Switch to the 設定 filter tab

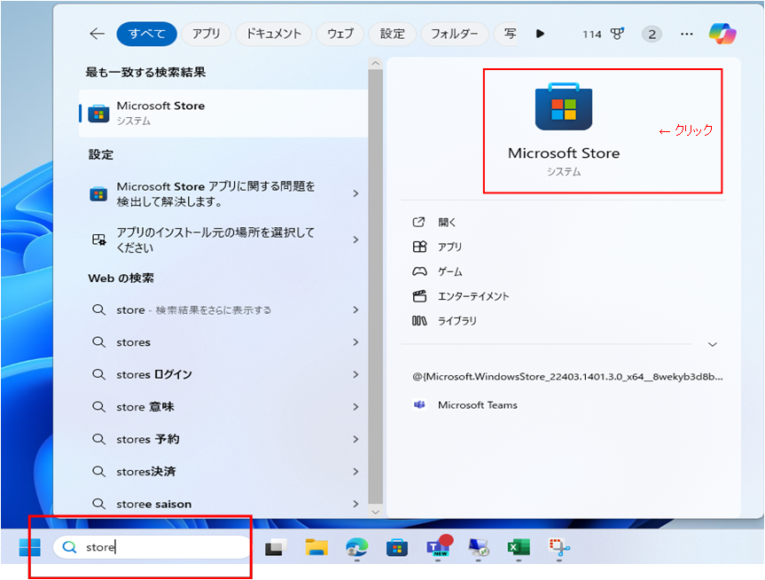tap(393, 34)
